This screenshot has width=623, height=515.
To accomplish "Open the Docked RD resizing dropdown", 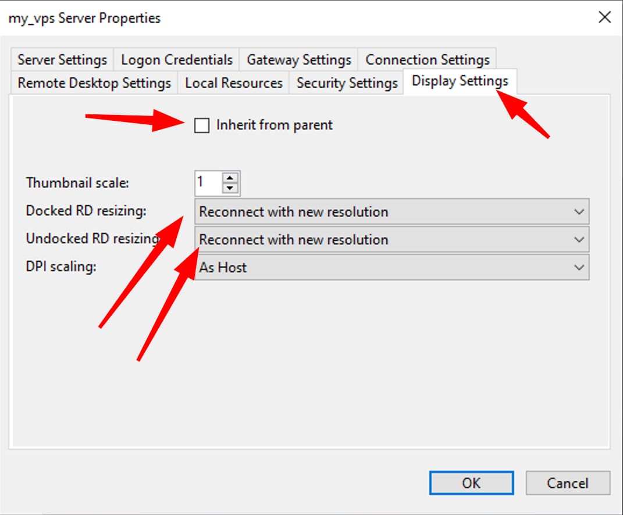I will coord(390,211).
